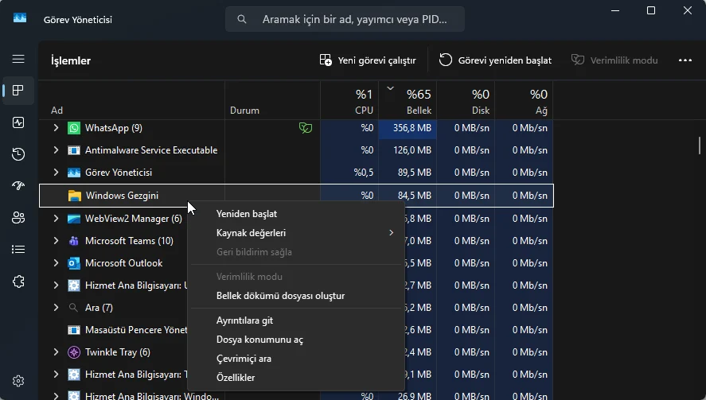Open the App history icon in sidebar
This screenshot has width=706, height=400.
click(x=18, y=154)
